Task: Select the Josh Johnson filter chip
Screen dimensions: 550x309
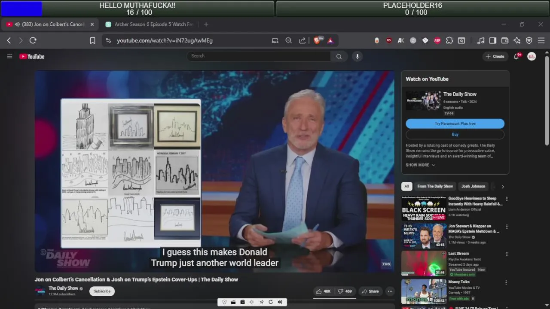Action: [473, 186]
